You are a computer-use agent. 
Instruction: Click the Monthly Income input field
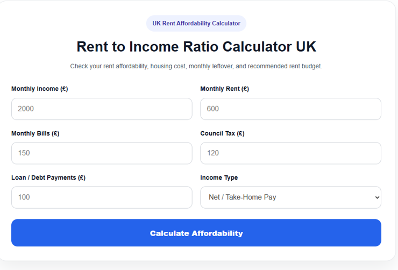[102, 109]
